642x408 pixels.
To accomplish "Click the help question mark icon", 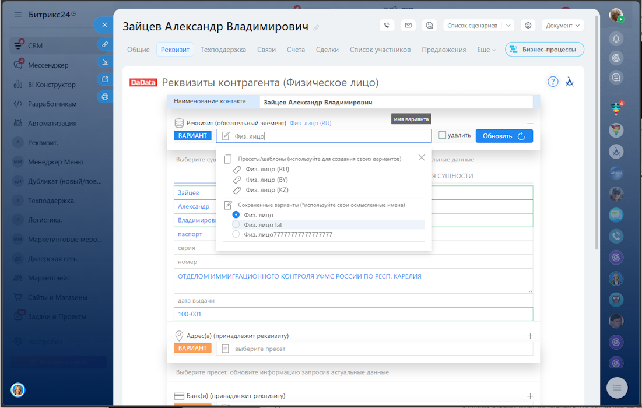I will 553,82.
